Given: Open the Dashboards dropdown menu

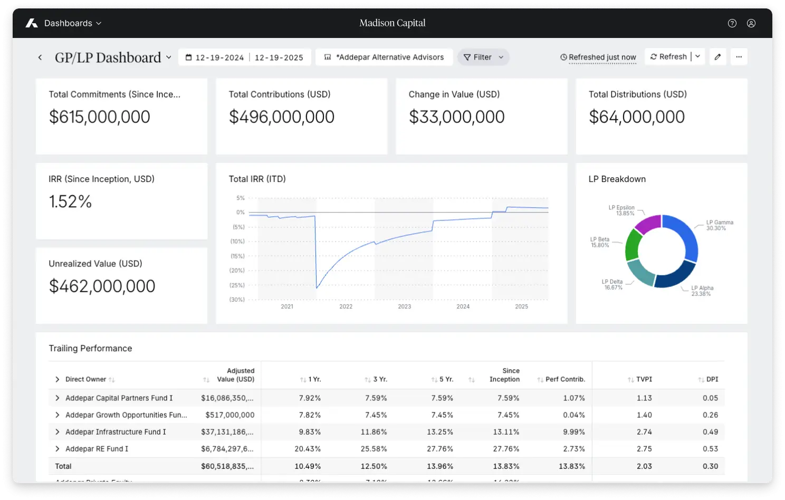Looking at the screenshot, I should [x=73, y=23].
